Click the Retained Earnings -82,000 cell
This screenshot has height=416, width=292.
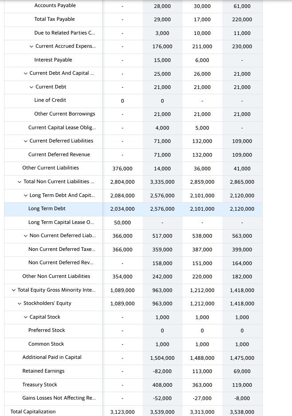coord(162,371)
